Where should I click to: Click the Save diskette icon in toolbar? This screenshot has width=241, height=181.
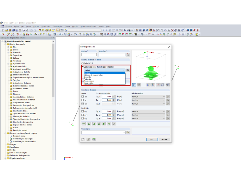(x=17, y=30)
